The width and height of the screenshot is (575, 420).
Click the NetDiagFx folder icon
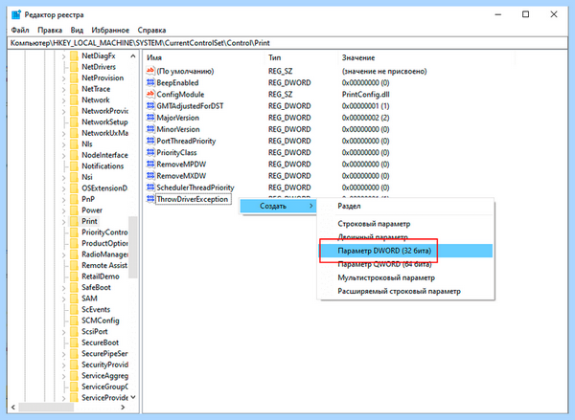pos(74,56)
